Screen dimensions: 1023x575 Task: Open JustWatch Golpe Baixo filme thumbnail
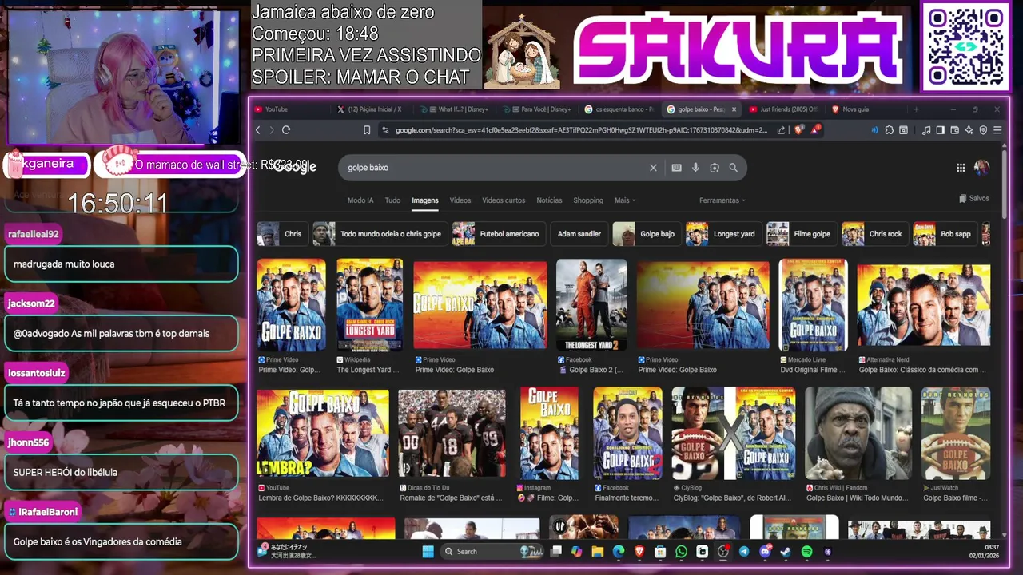coord(956,434)
